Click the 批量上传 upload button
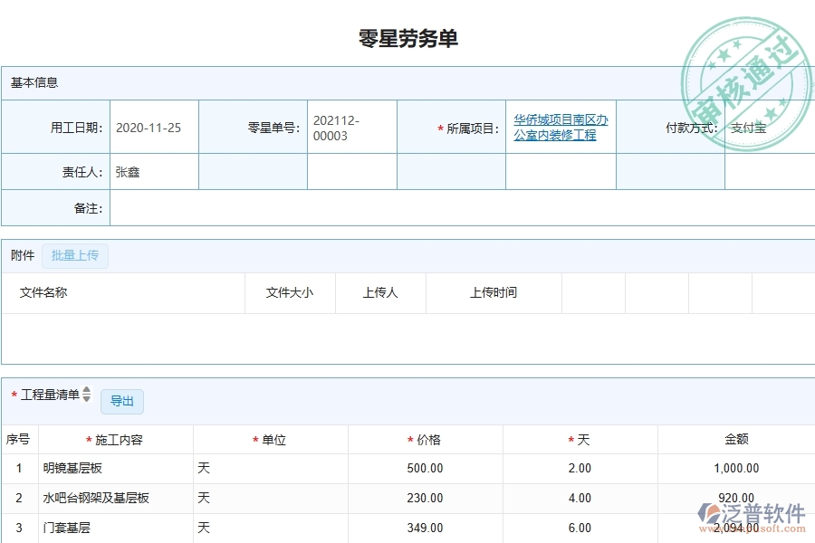The image size is (815, 543). [75, 256]
